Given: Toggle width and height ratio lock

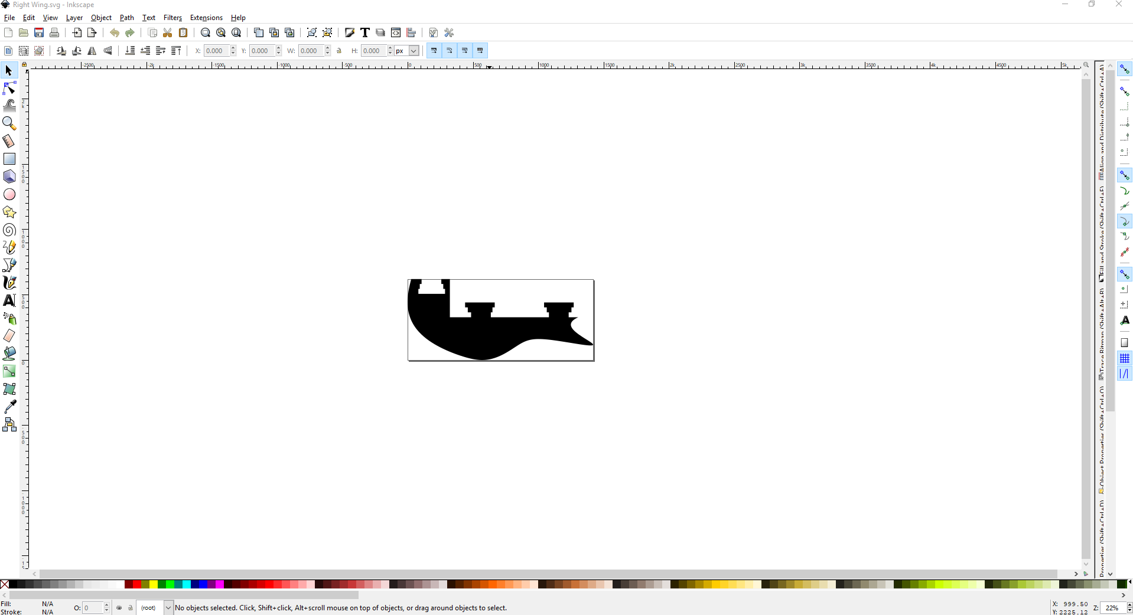Looking at the screenshot, I should pyautogui.click(x=339, y=51).
